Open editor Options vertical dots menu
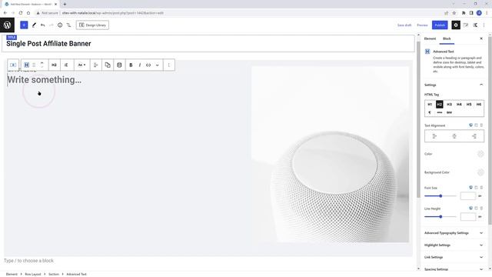Screen dimensions: 492x277 [484, 25]
